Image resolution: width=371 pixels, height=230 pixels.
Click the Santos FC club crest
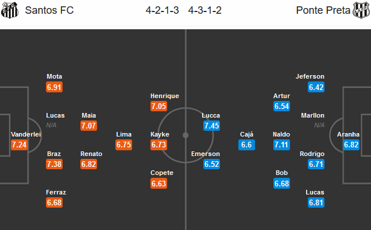[x=10, y=10]
